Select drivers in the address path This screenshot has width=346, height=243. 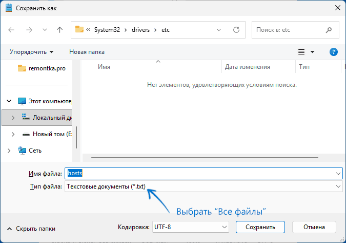(140, 30)
